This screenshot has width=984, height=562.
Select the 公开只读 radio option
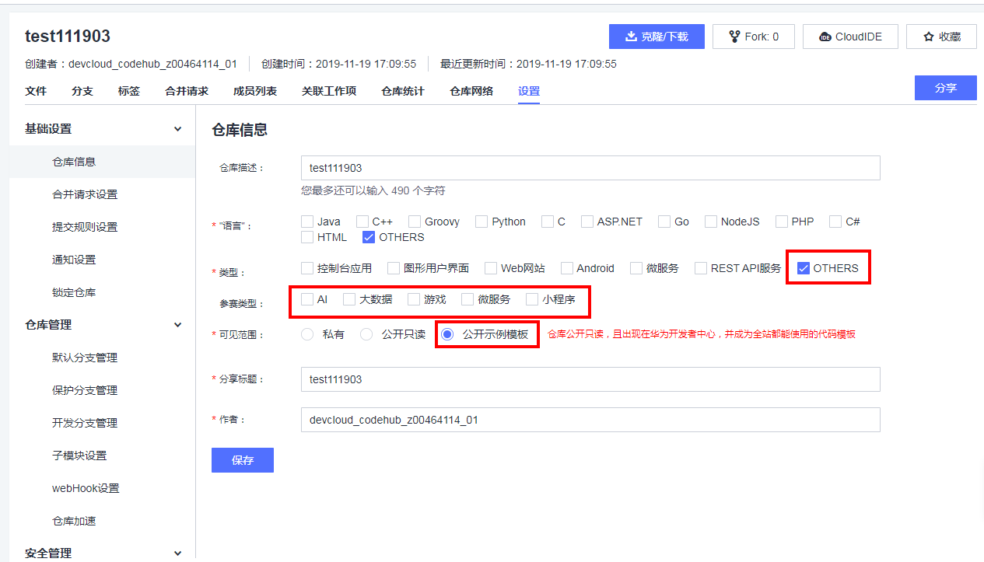tap(366, 334)
